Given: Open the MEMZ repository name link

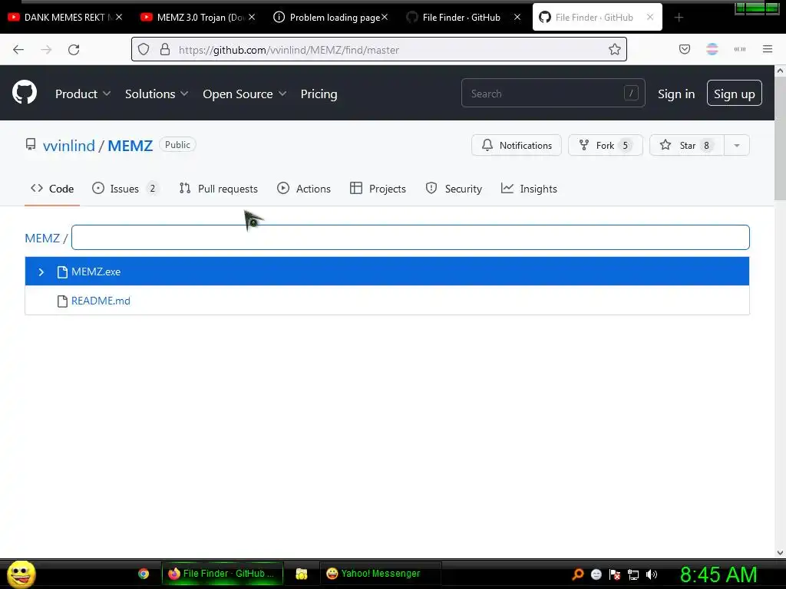Looking at the screenshot, I should 130,145.
